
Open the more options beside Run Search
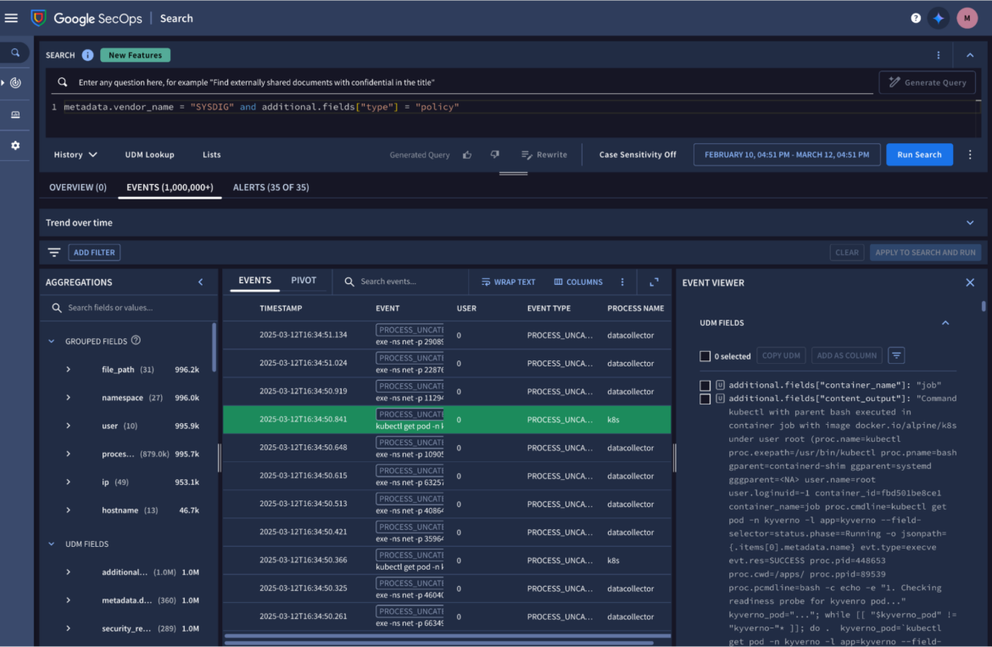970,154
